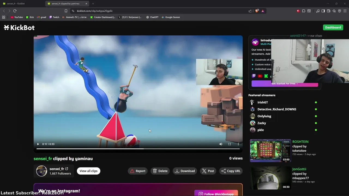
Task: Open the Dashboard button
Action: pyautogui.click(x=333, y=27)
